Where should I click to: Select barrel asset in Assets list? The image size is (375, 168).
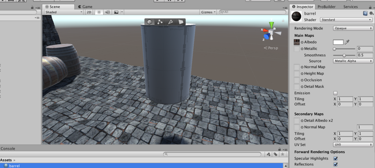tap(141, 166)
